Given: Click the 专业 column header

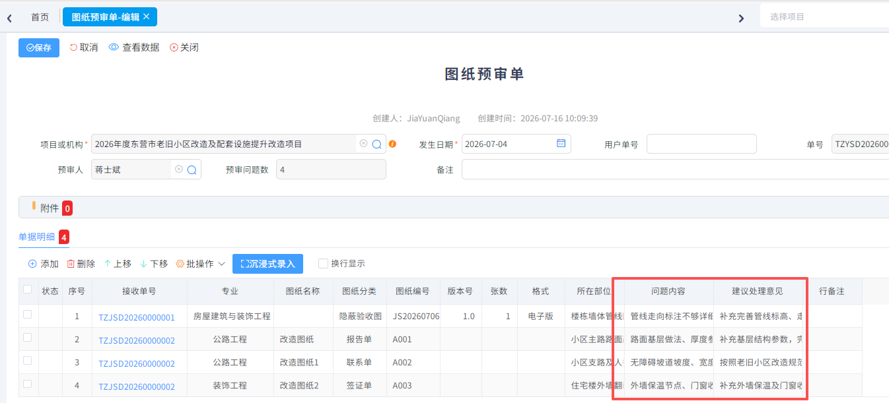Looking at the screenshot, I should pyautogui.click(x=230, y=291).
